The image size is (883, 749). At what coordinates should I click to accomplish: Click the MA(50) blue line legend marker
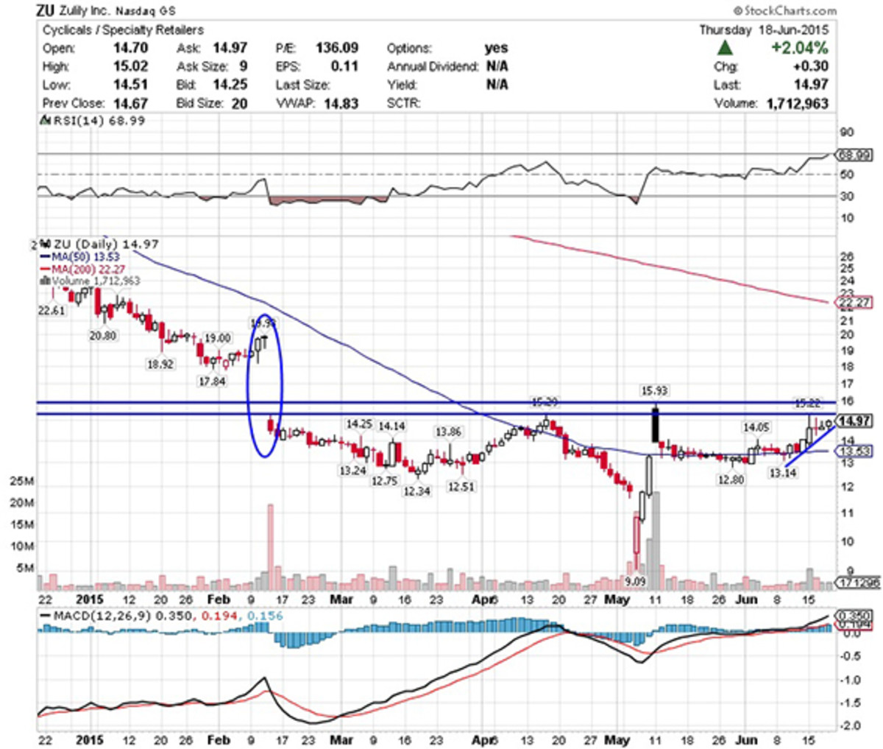[x=46, y=256]
